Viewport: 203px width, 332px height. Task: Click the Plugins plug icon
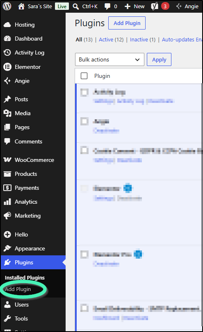(x=7, y=263)
